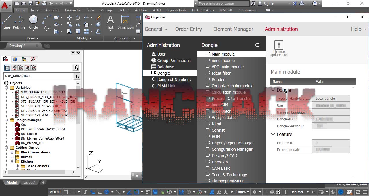Image resolution: width=369 pixels, height=196 pixels.
Task: Toggle lineweight display in status bar
Action: pos(148,192)
